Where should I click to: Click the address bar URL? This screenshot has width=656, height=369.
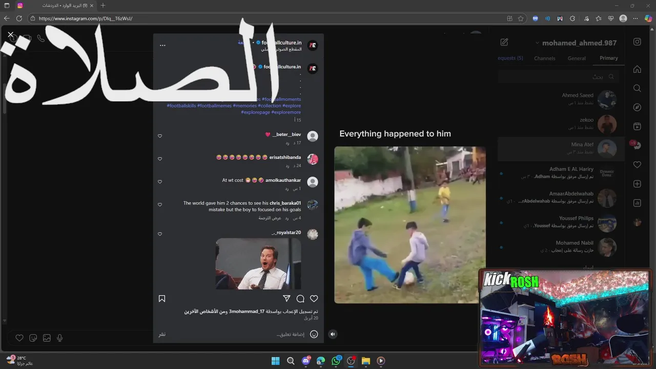[86, 18]
